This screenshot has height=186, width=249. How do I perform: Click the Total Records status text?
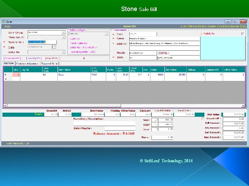pyautogui.click(x=18, y=143)
